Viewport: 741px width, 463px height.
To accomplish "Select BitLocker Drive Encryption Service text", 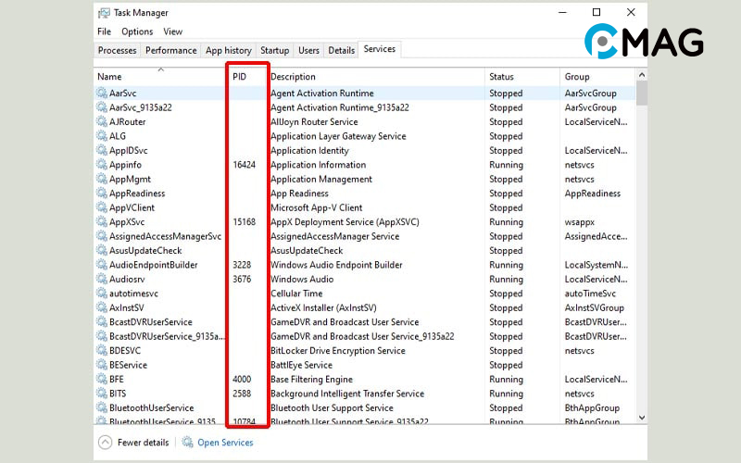I will tap(338, 351).
